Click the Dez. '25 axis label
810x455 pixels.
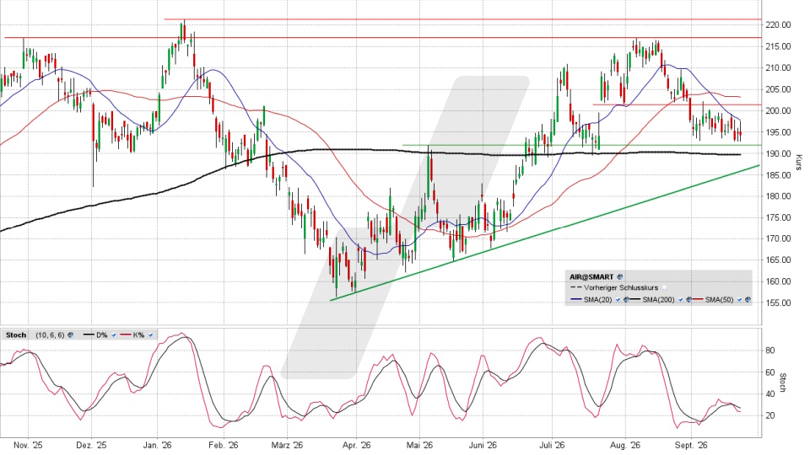click(x=91, y=445)
